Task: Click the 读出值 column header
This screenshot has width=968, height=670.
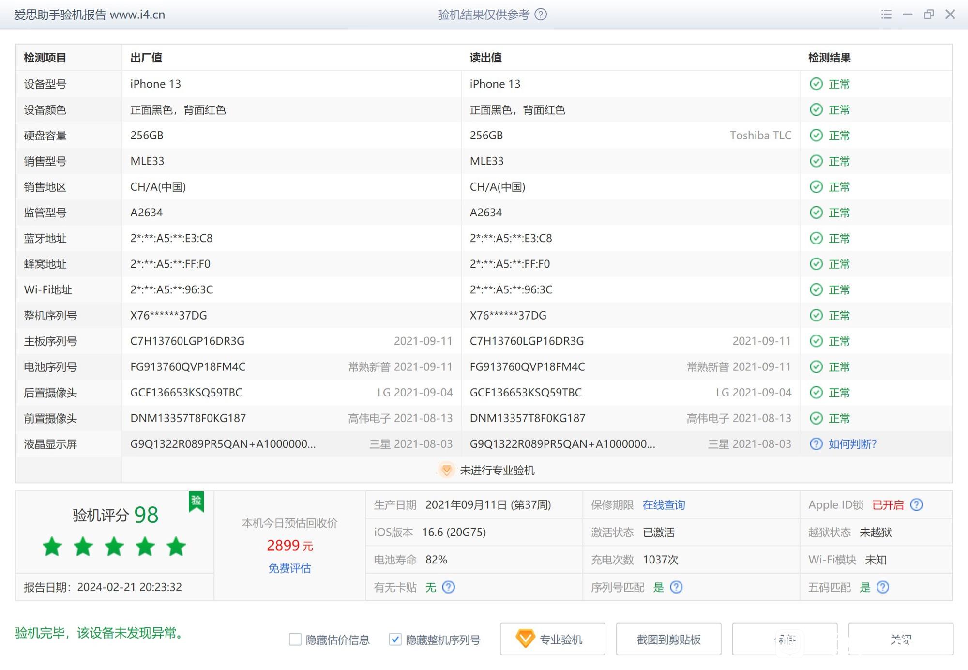Action: coord(485,58)
